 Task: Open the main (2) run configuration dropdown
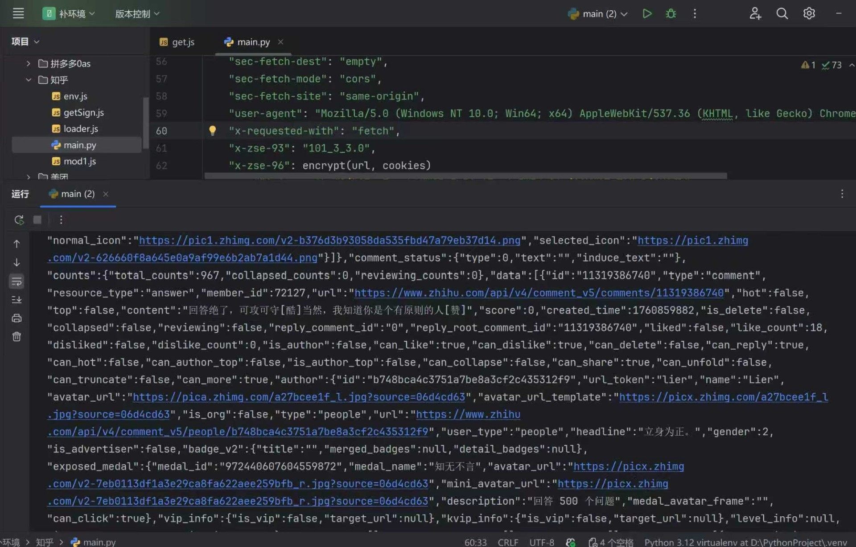click(599, 14)
